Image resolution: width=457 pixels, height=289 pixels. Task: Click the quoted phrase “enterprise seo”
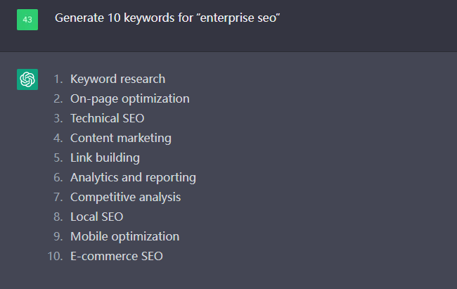(238, 18)
